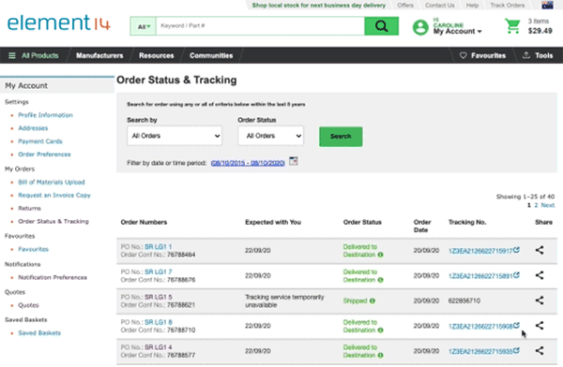Viewport: 563px width, 367px height.
Task: Share the SR LG1 5 shipped order
Action: point(540,301)
